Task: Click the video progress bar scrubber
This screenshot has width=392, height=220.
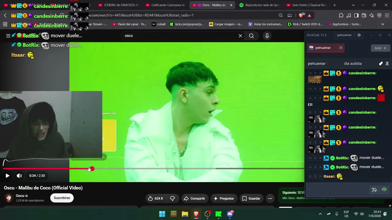Action: (x=92, y=169)
